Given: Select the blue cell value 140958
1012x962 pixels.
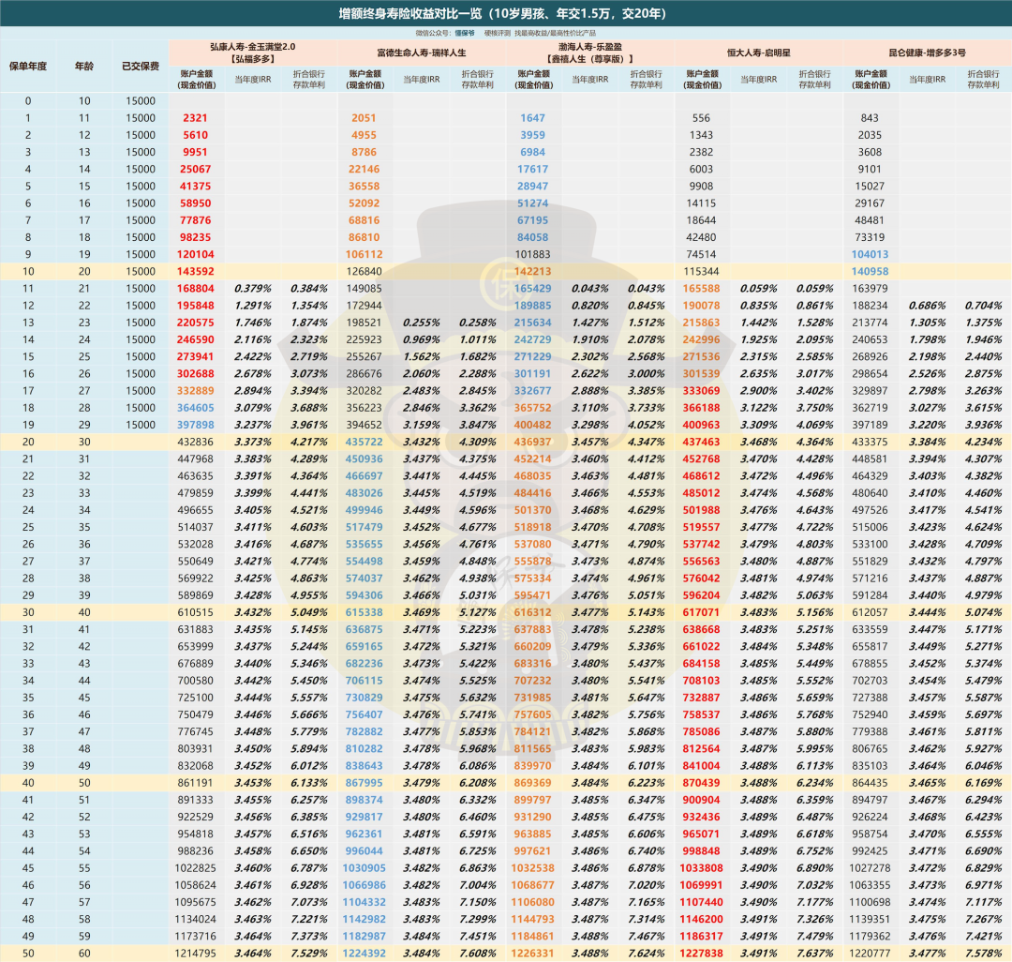Looking at the screenshot, I should (871, 272).
